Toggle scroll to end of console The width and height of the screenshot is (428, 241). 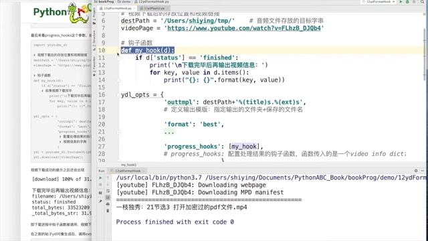coord(108,197)
